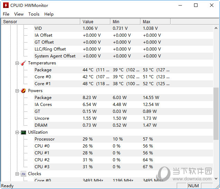220x189 pixels.
Task: Click the 10 % processor minimum value
Action: point(118,139)
